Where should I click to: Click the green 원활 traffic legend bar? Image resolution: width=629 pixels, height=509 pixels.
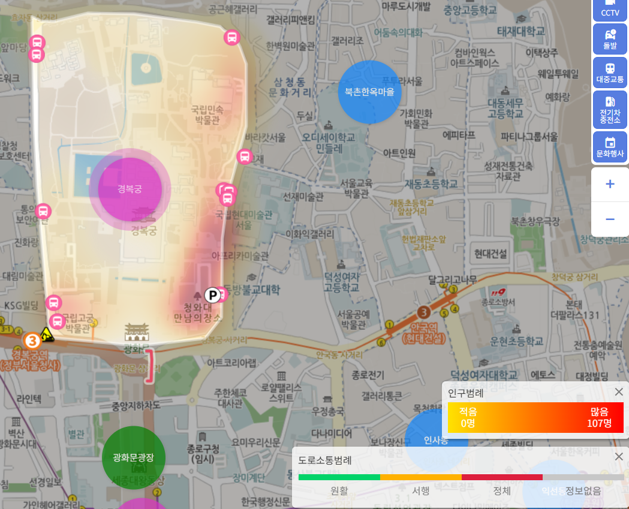tap(339, 477)
